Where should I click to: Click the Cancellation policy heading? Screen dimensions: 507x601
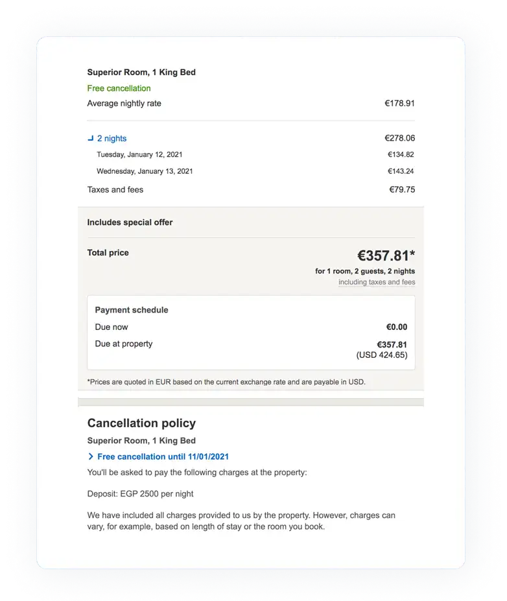pyautogui.click(x=141, y=423)
